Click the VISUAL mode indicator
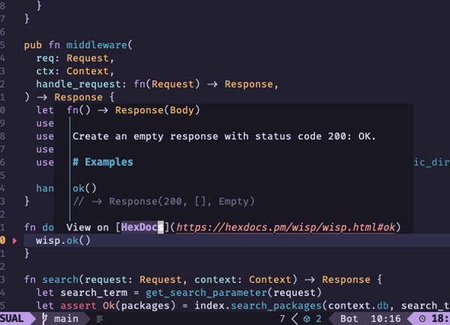This screenshot has width=450, height=325. coord(15,319)
